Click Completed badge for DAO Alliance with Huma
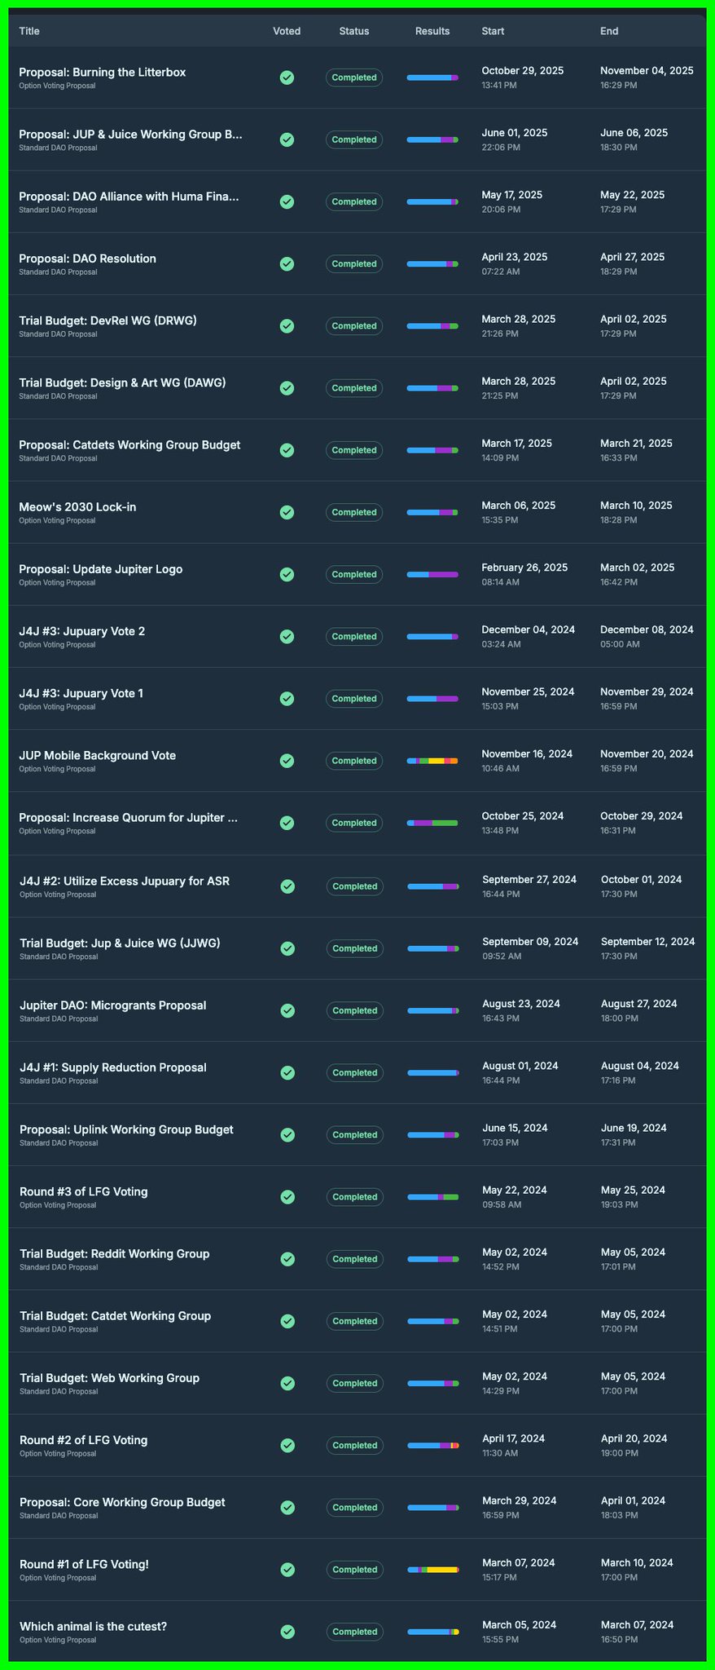This screenshot has width=715, height=1670. coord(354,201)
